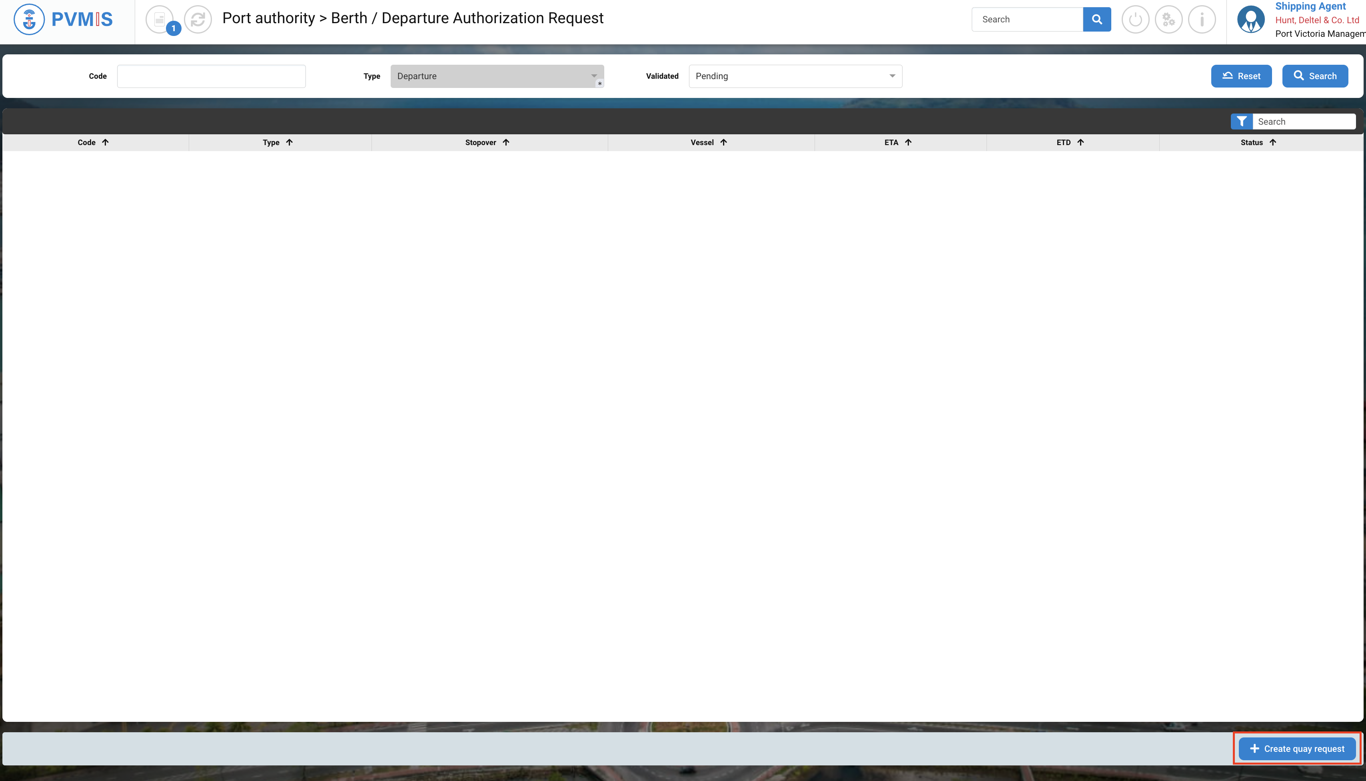The width and height of the screenshot is (1366, 781).
Task: Click the info circle icon
Action: pyautogui.click(x=1202, y=20)
